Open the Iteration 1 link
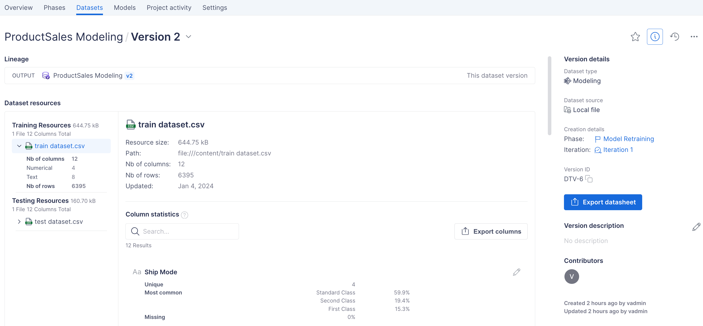Viewport: 703px width, 326px height. tap(617, 150)
